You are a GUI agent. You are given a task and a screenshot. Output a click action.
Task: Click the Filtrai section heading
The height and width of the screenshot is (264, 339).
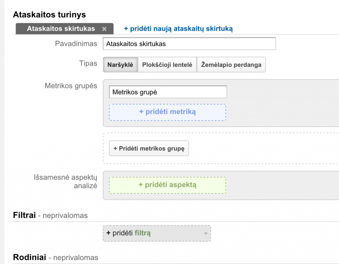point(24,215)
